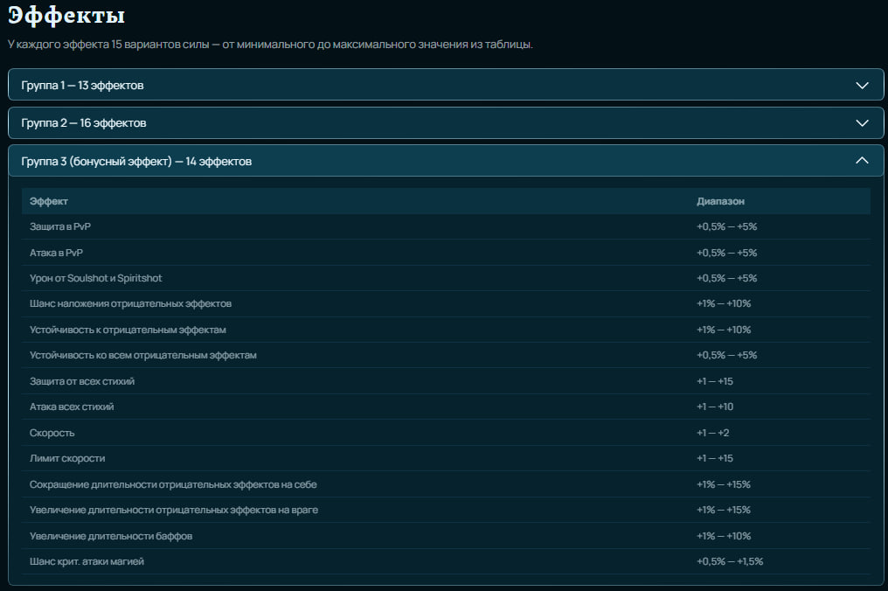Expand Группа 1 chevron icon
This screenshot has height=591, width=888.
862,86
